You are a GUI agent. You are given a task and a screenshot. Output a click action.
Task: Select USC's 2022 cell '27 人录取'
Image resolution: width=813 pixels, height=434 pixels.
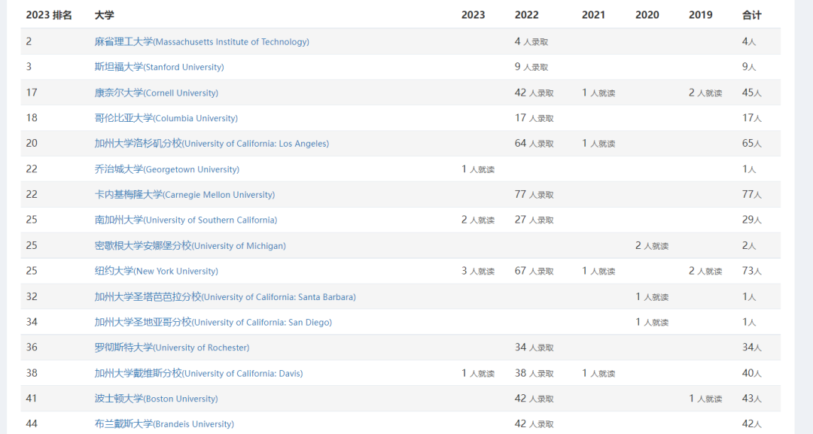coord(534,220)
